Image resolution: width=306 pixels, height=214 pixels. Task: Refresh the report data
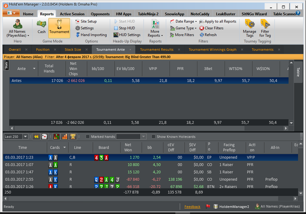pyautogui.click(x=208, y=35)
